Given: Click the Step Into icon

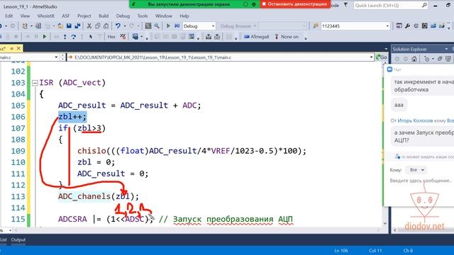Looking at the screenshot, I should (x=65, y=37).
